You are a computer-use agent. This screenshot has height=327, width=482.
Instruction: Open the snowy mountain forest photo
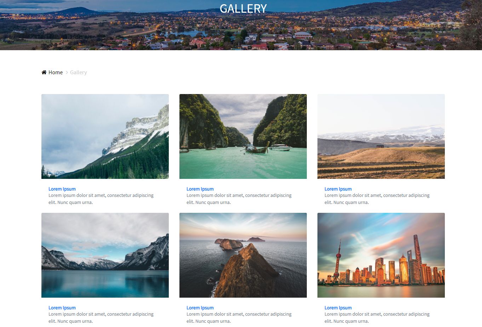(x=105, y=136)
